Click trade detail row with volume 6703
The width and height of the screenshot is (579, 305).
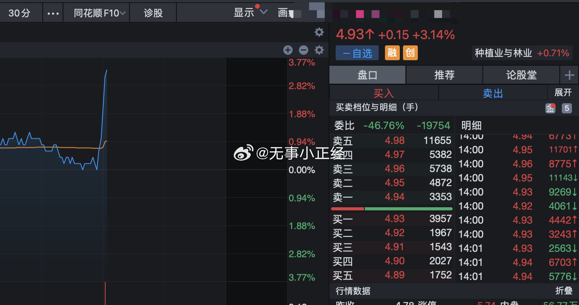pyautogui.click(x=518, y=262)
